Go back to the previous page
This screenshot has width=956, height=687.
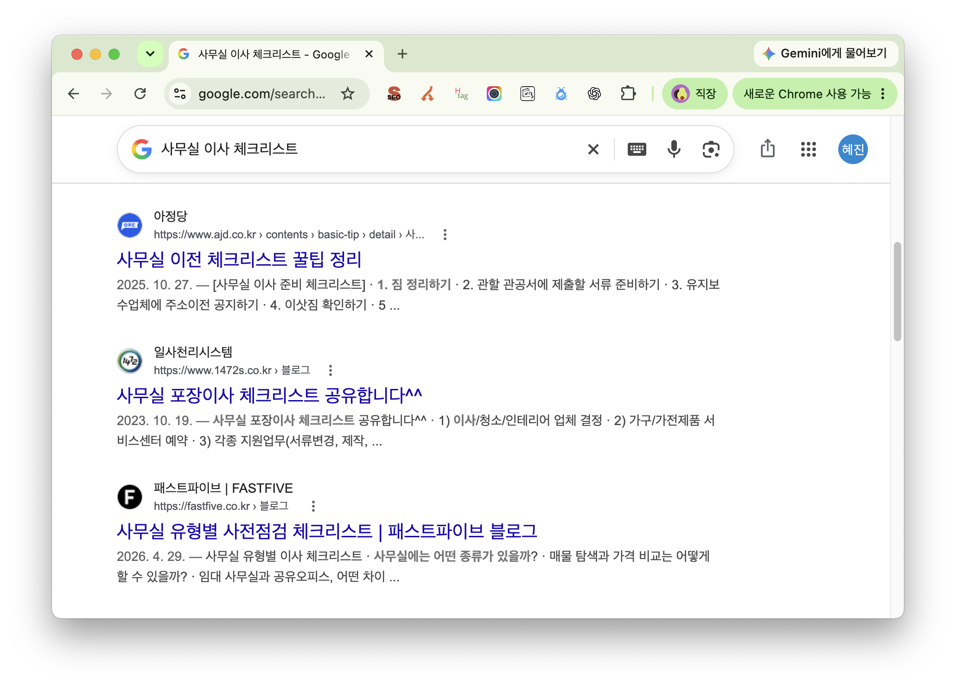click(73, 94)
